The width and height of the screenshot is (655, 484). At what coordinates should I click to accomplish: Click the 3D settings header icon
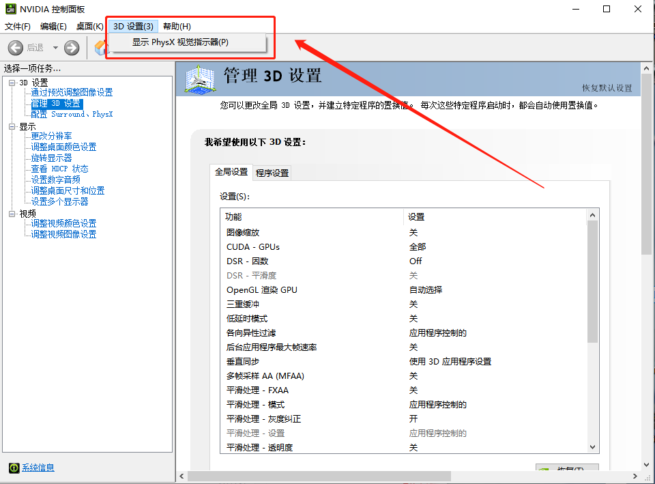[x=201, y=79]
